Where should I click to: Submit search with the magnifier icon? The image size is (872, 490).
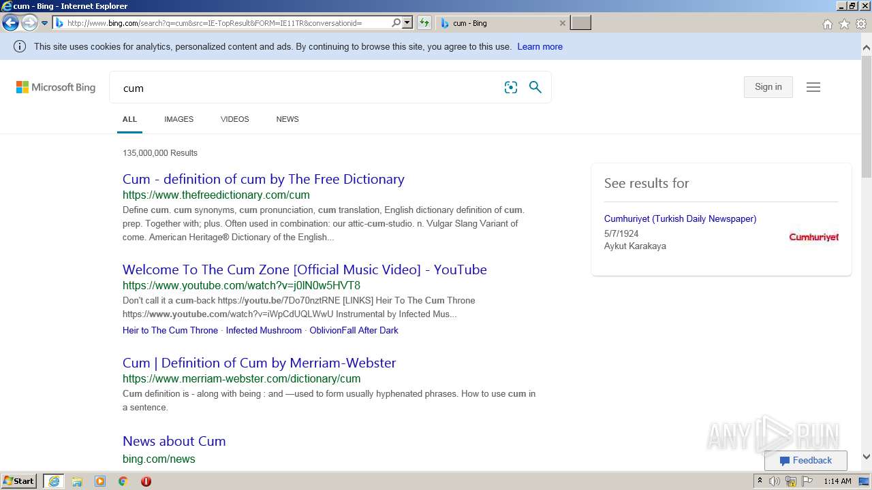point(535,87)
